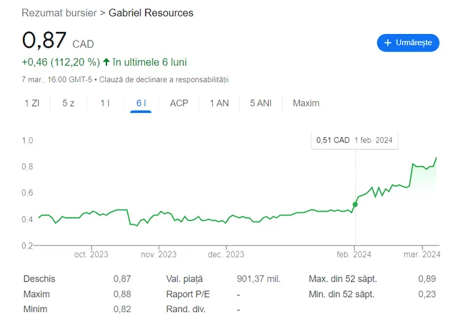Click the Rand. div. label

[186, 309]
